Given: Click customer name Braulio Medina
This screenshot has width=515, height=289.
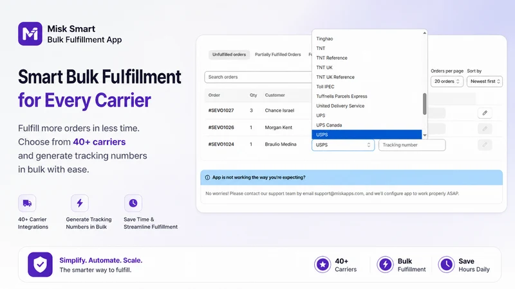Looking at the screenshot, I should [x=281, y=144].
